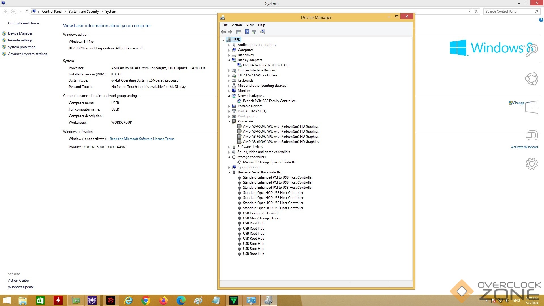Open the View menu in Device Manager

coord(250,25)
